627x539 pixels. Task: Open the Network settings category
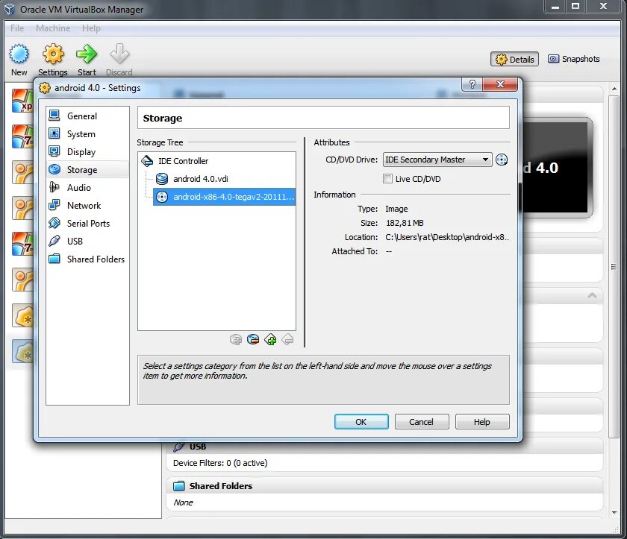pyautogui.click(x=87, y=206)
